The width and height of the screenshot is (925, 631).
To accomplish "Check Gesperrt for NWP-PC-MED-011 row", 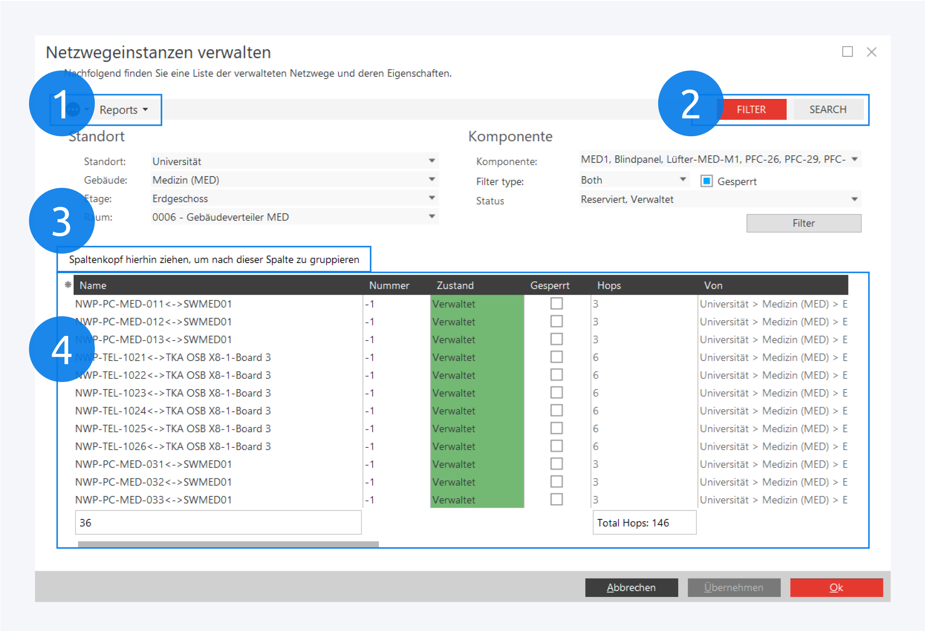I will click(556, 304).
